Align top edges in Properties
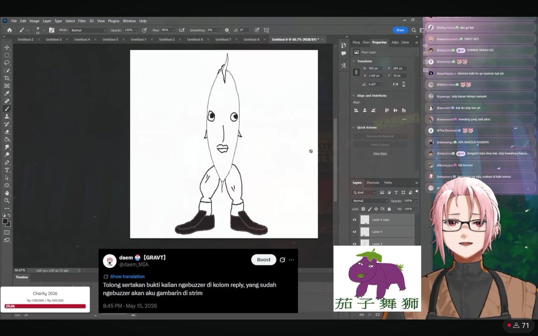 click(386, 110)
